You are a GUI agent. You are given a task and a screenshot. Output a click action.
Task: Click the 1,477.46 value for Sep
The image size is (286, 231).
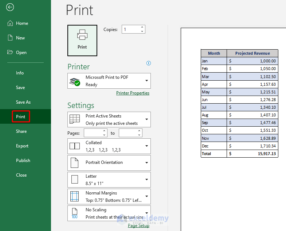268,123
